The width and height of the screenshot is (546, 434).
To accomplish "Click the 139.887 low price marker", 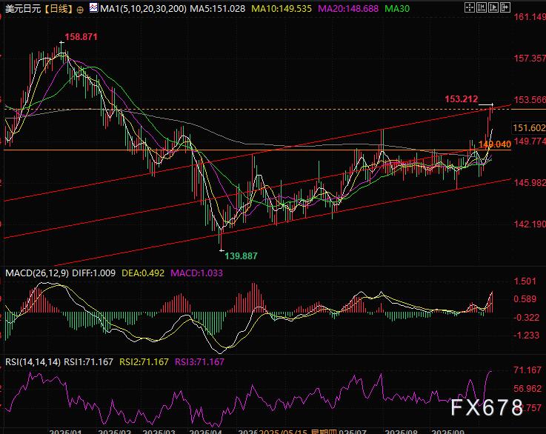I will (242, 256).
